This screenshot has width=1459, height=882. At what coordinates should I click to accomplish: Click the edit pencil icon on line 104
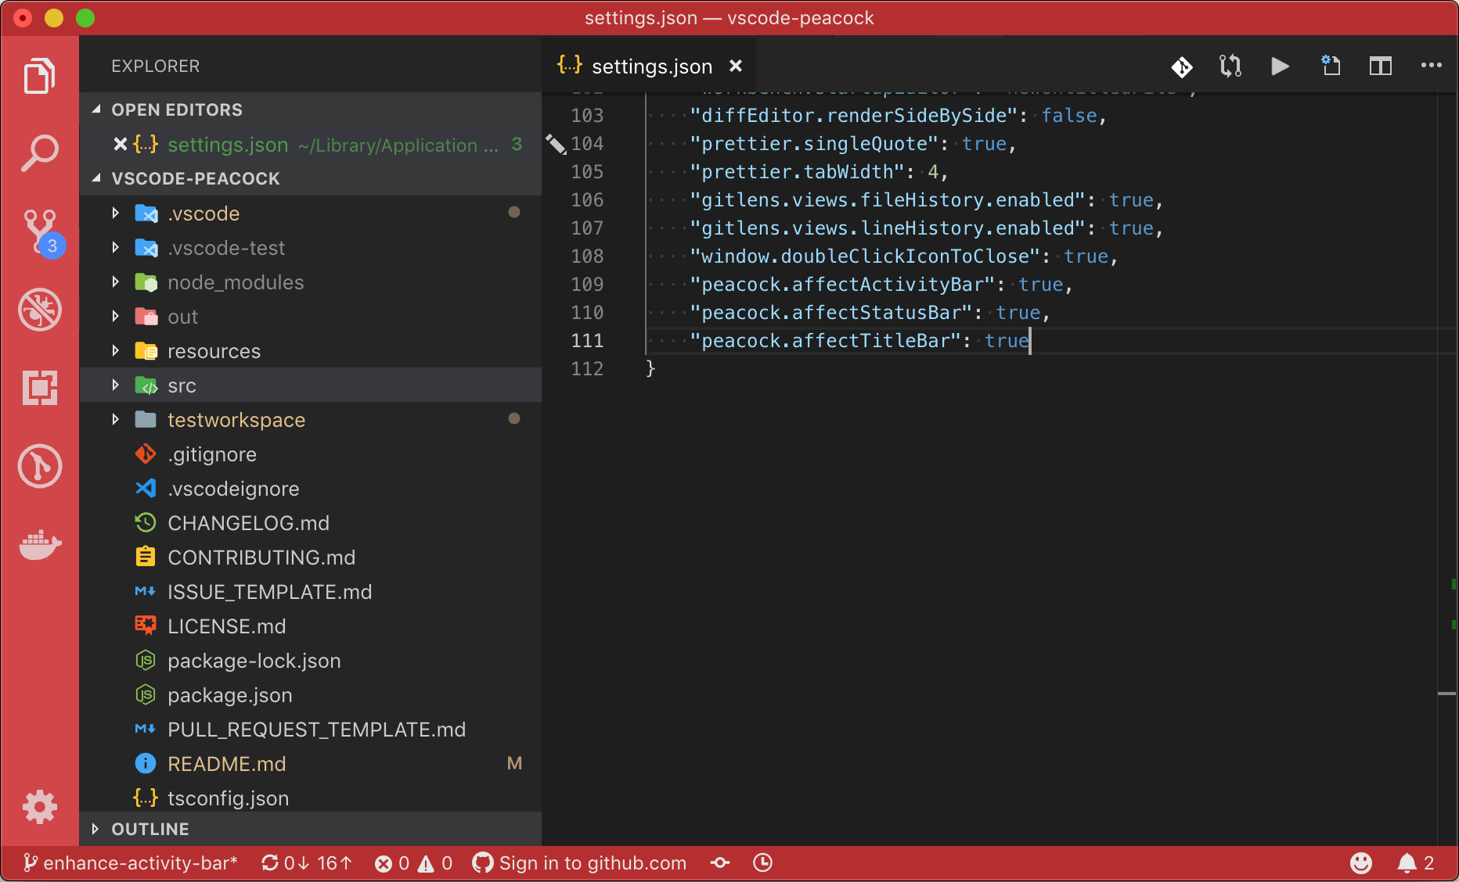[x=556, y=144]
